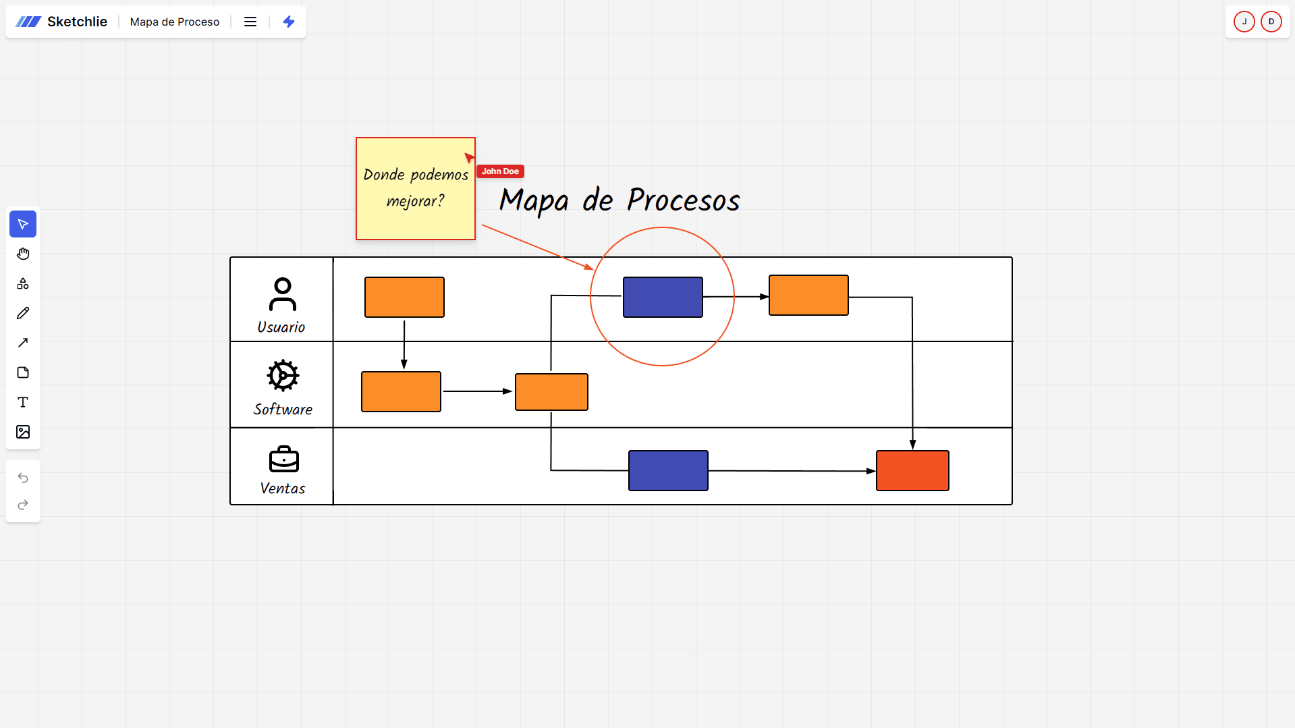1295x728 pixels.
Task: Click the board title Mapa de Proceso
Action: [174, 22]
